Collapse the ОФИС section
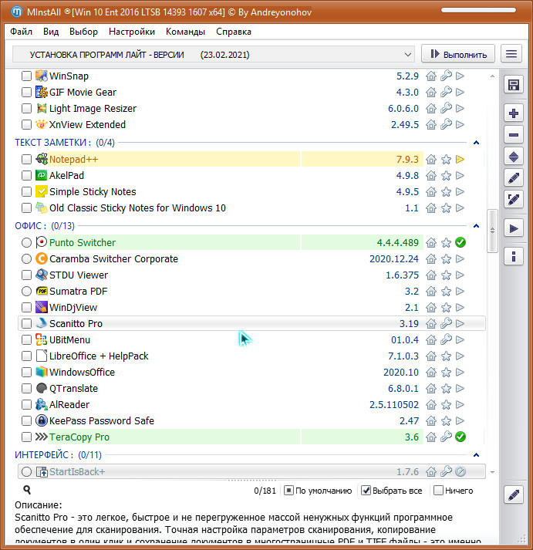533x550 pixels. (x=476, y=225)
